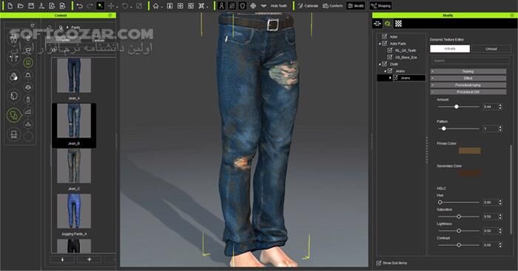Save the project with the floppy disk icon
This screenshot has width=518, height=271.
[31, 6]
